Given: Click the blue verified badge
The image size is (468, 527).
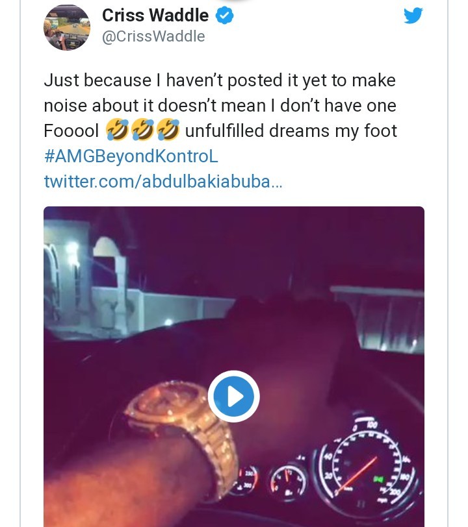Looking at the screenshot, I should click(224, 16).
